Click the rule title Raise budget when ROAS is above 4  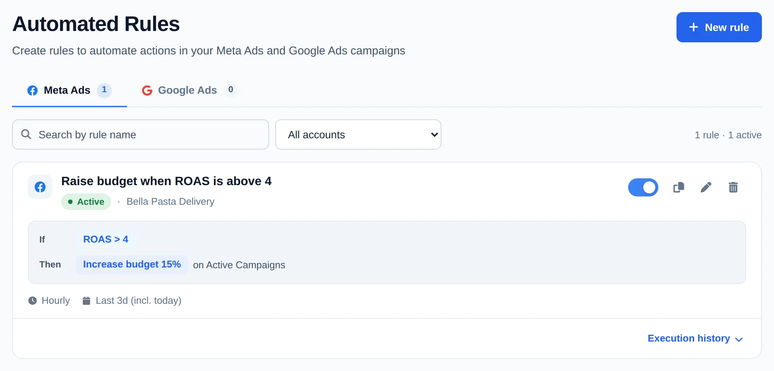tap(166, 181)
